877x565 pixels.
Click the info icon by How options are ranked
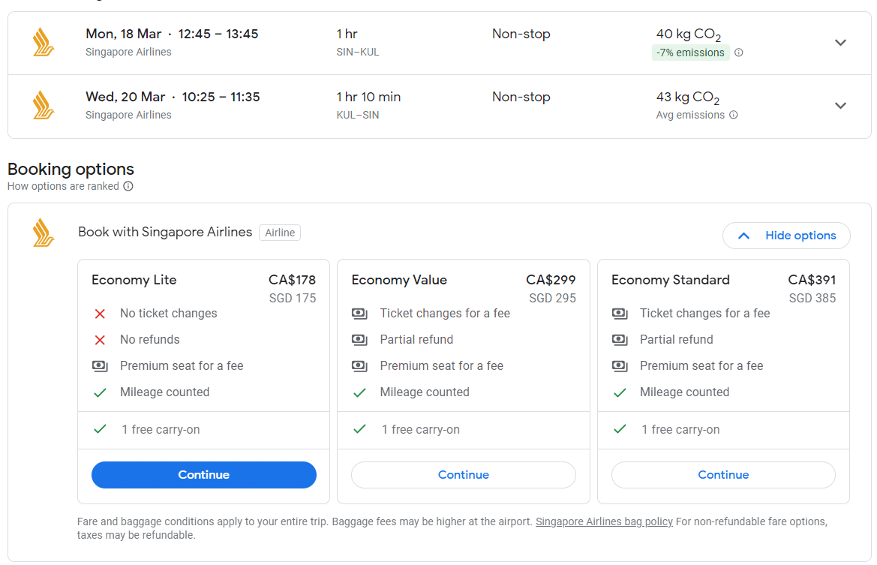(x=128, y=186)
